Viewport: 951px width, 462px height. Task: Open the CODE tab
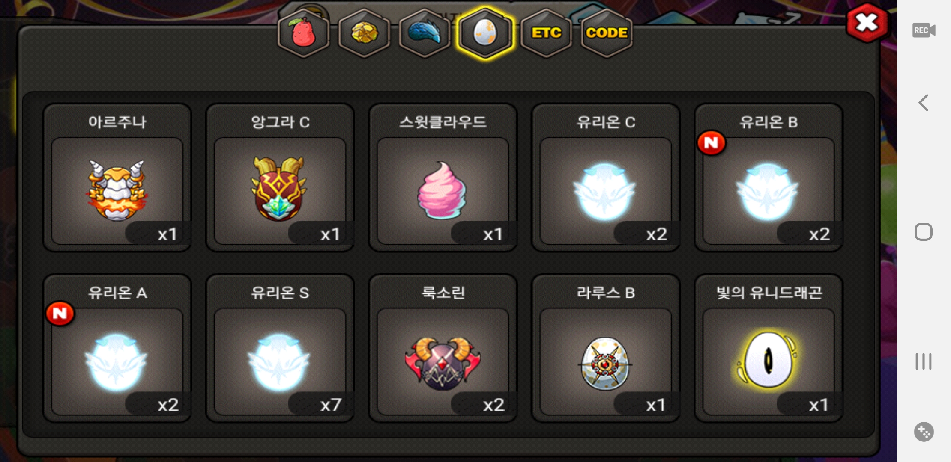(x=607, y=33)
